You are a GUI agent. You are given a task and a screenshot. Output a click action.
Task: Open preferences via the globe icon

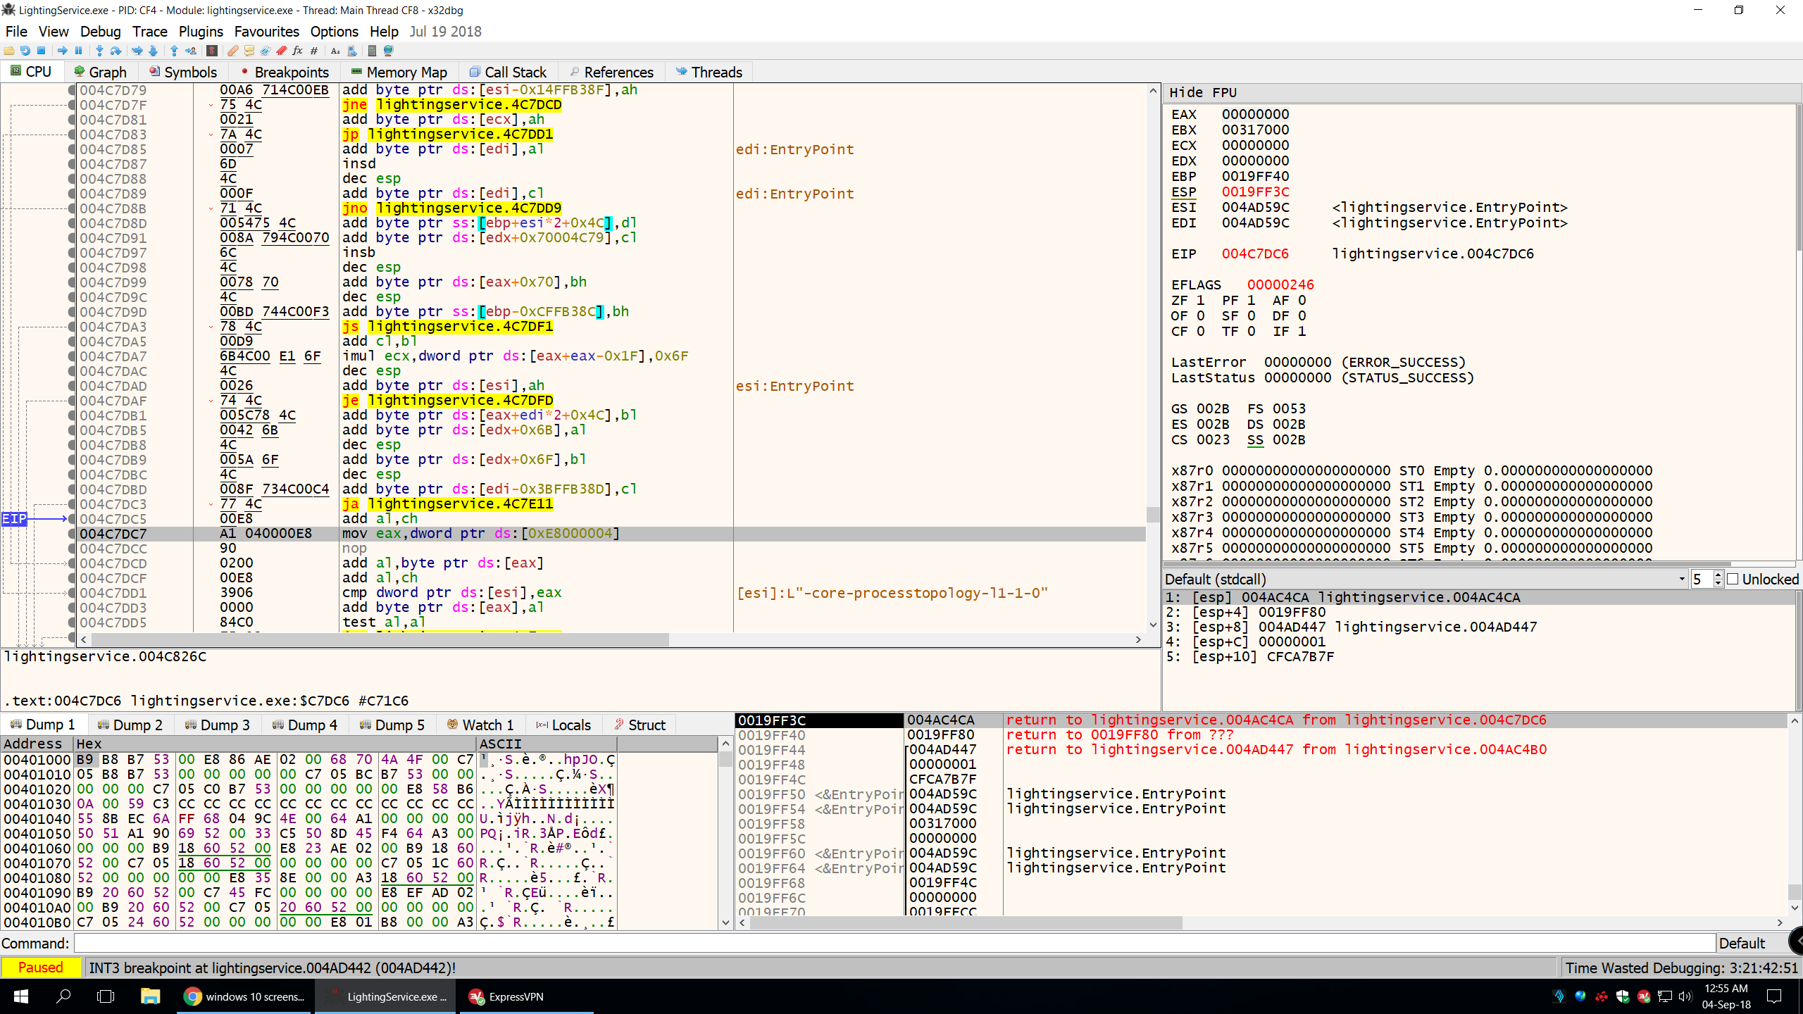tap(388, 50)
